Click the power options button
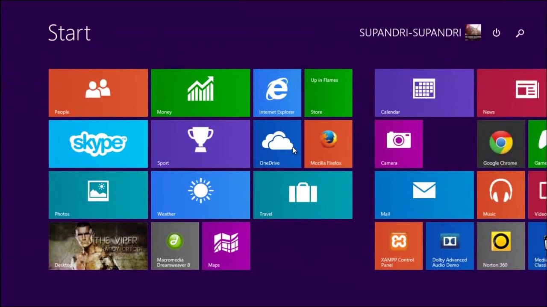Image resolution: width=547 pixels, height=307 pixels. point(496,33)
